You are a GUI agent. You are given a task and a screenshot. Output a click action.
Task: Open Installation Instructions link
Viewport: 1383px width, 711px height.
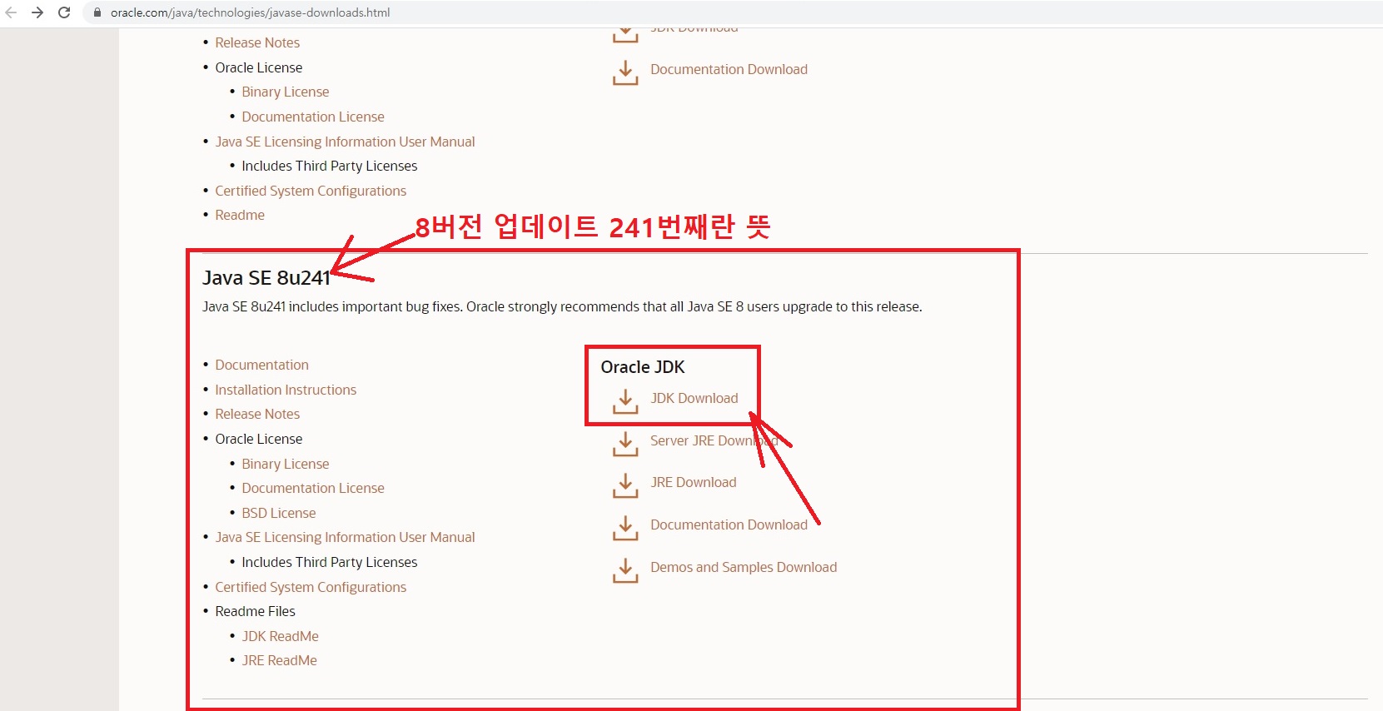(x=286, y=390)
